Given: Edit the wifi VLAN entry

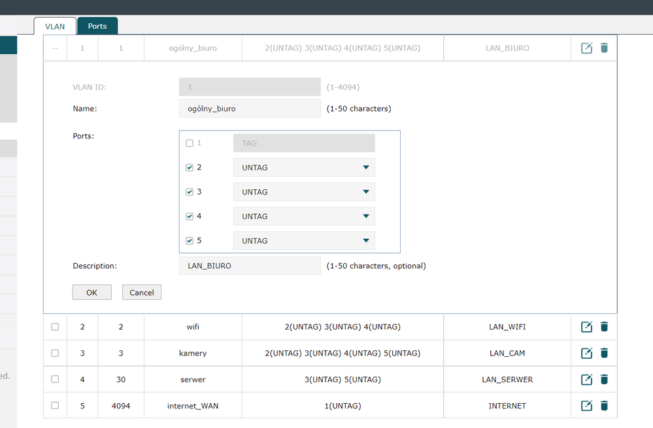Looking at the screenshot, I should pos(586,327).
